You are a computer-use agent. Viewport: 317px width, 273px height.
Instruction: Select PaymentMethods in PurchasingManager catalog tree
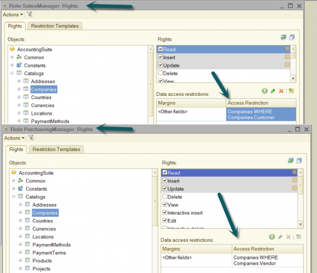(x=52, y=245)
